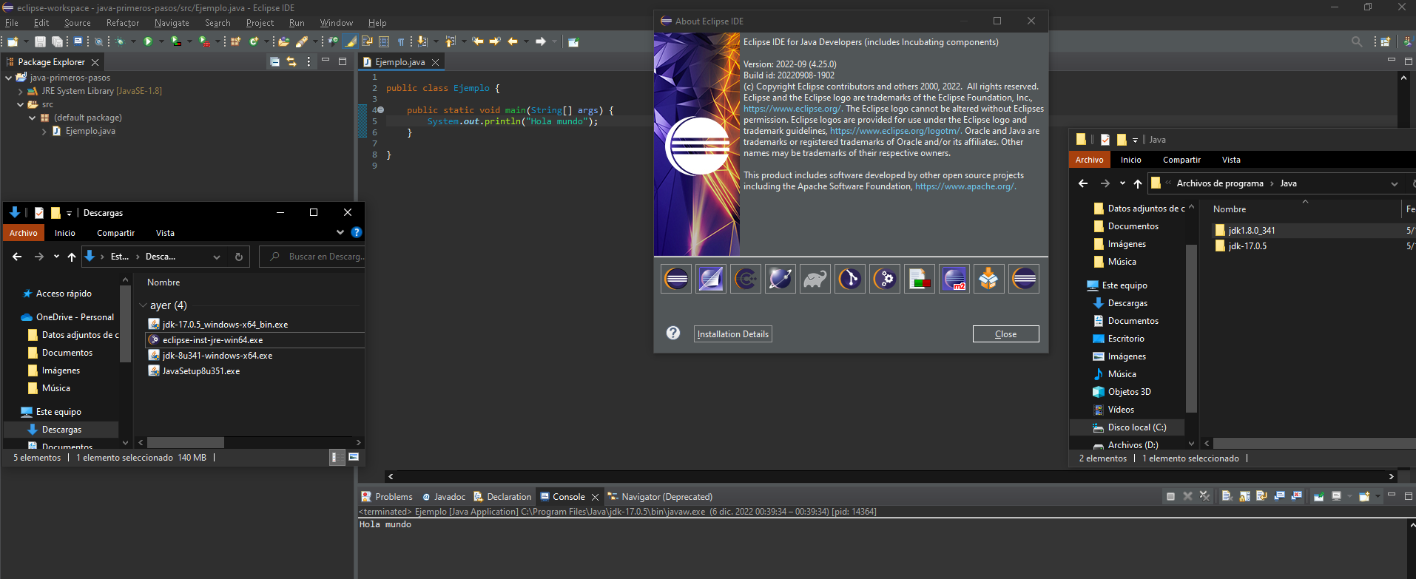Toggle Mark Occurrences highlighter in toolbar

point(351,41)
